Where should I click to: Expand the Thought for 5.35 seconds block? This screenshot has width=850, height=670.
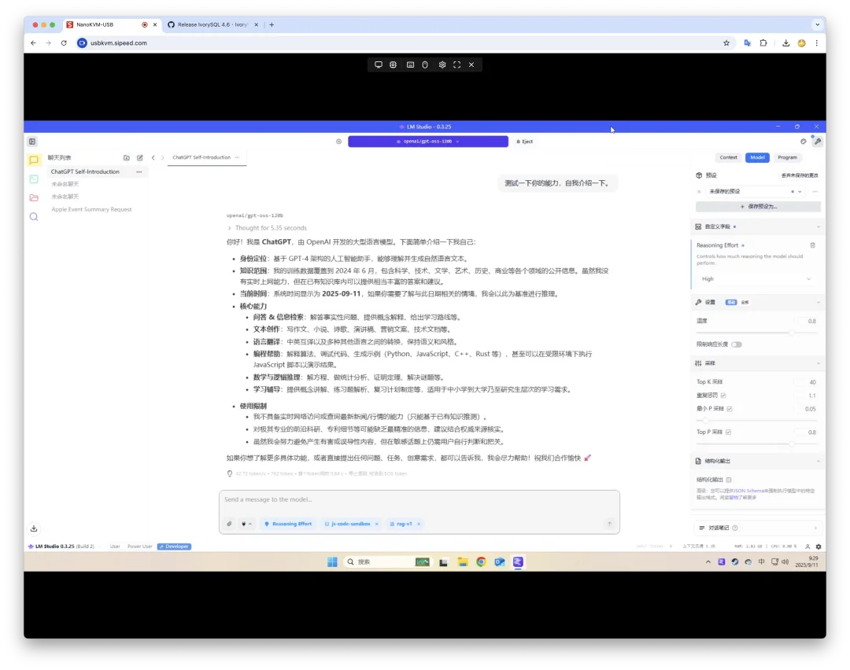click(268, 228)
